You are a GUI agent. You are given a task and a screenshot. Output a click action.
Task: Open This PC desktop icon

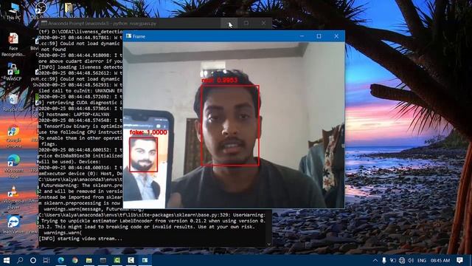pyautogui.click(x=13, y=10)
